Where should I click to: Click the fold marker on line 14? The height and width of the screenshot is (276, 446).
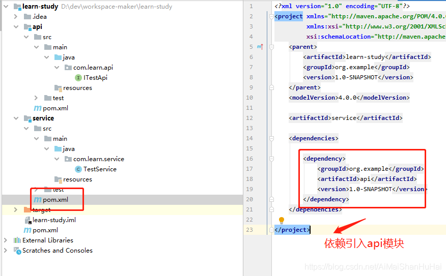272,138
